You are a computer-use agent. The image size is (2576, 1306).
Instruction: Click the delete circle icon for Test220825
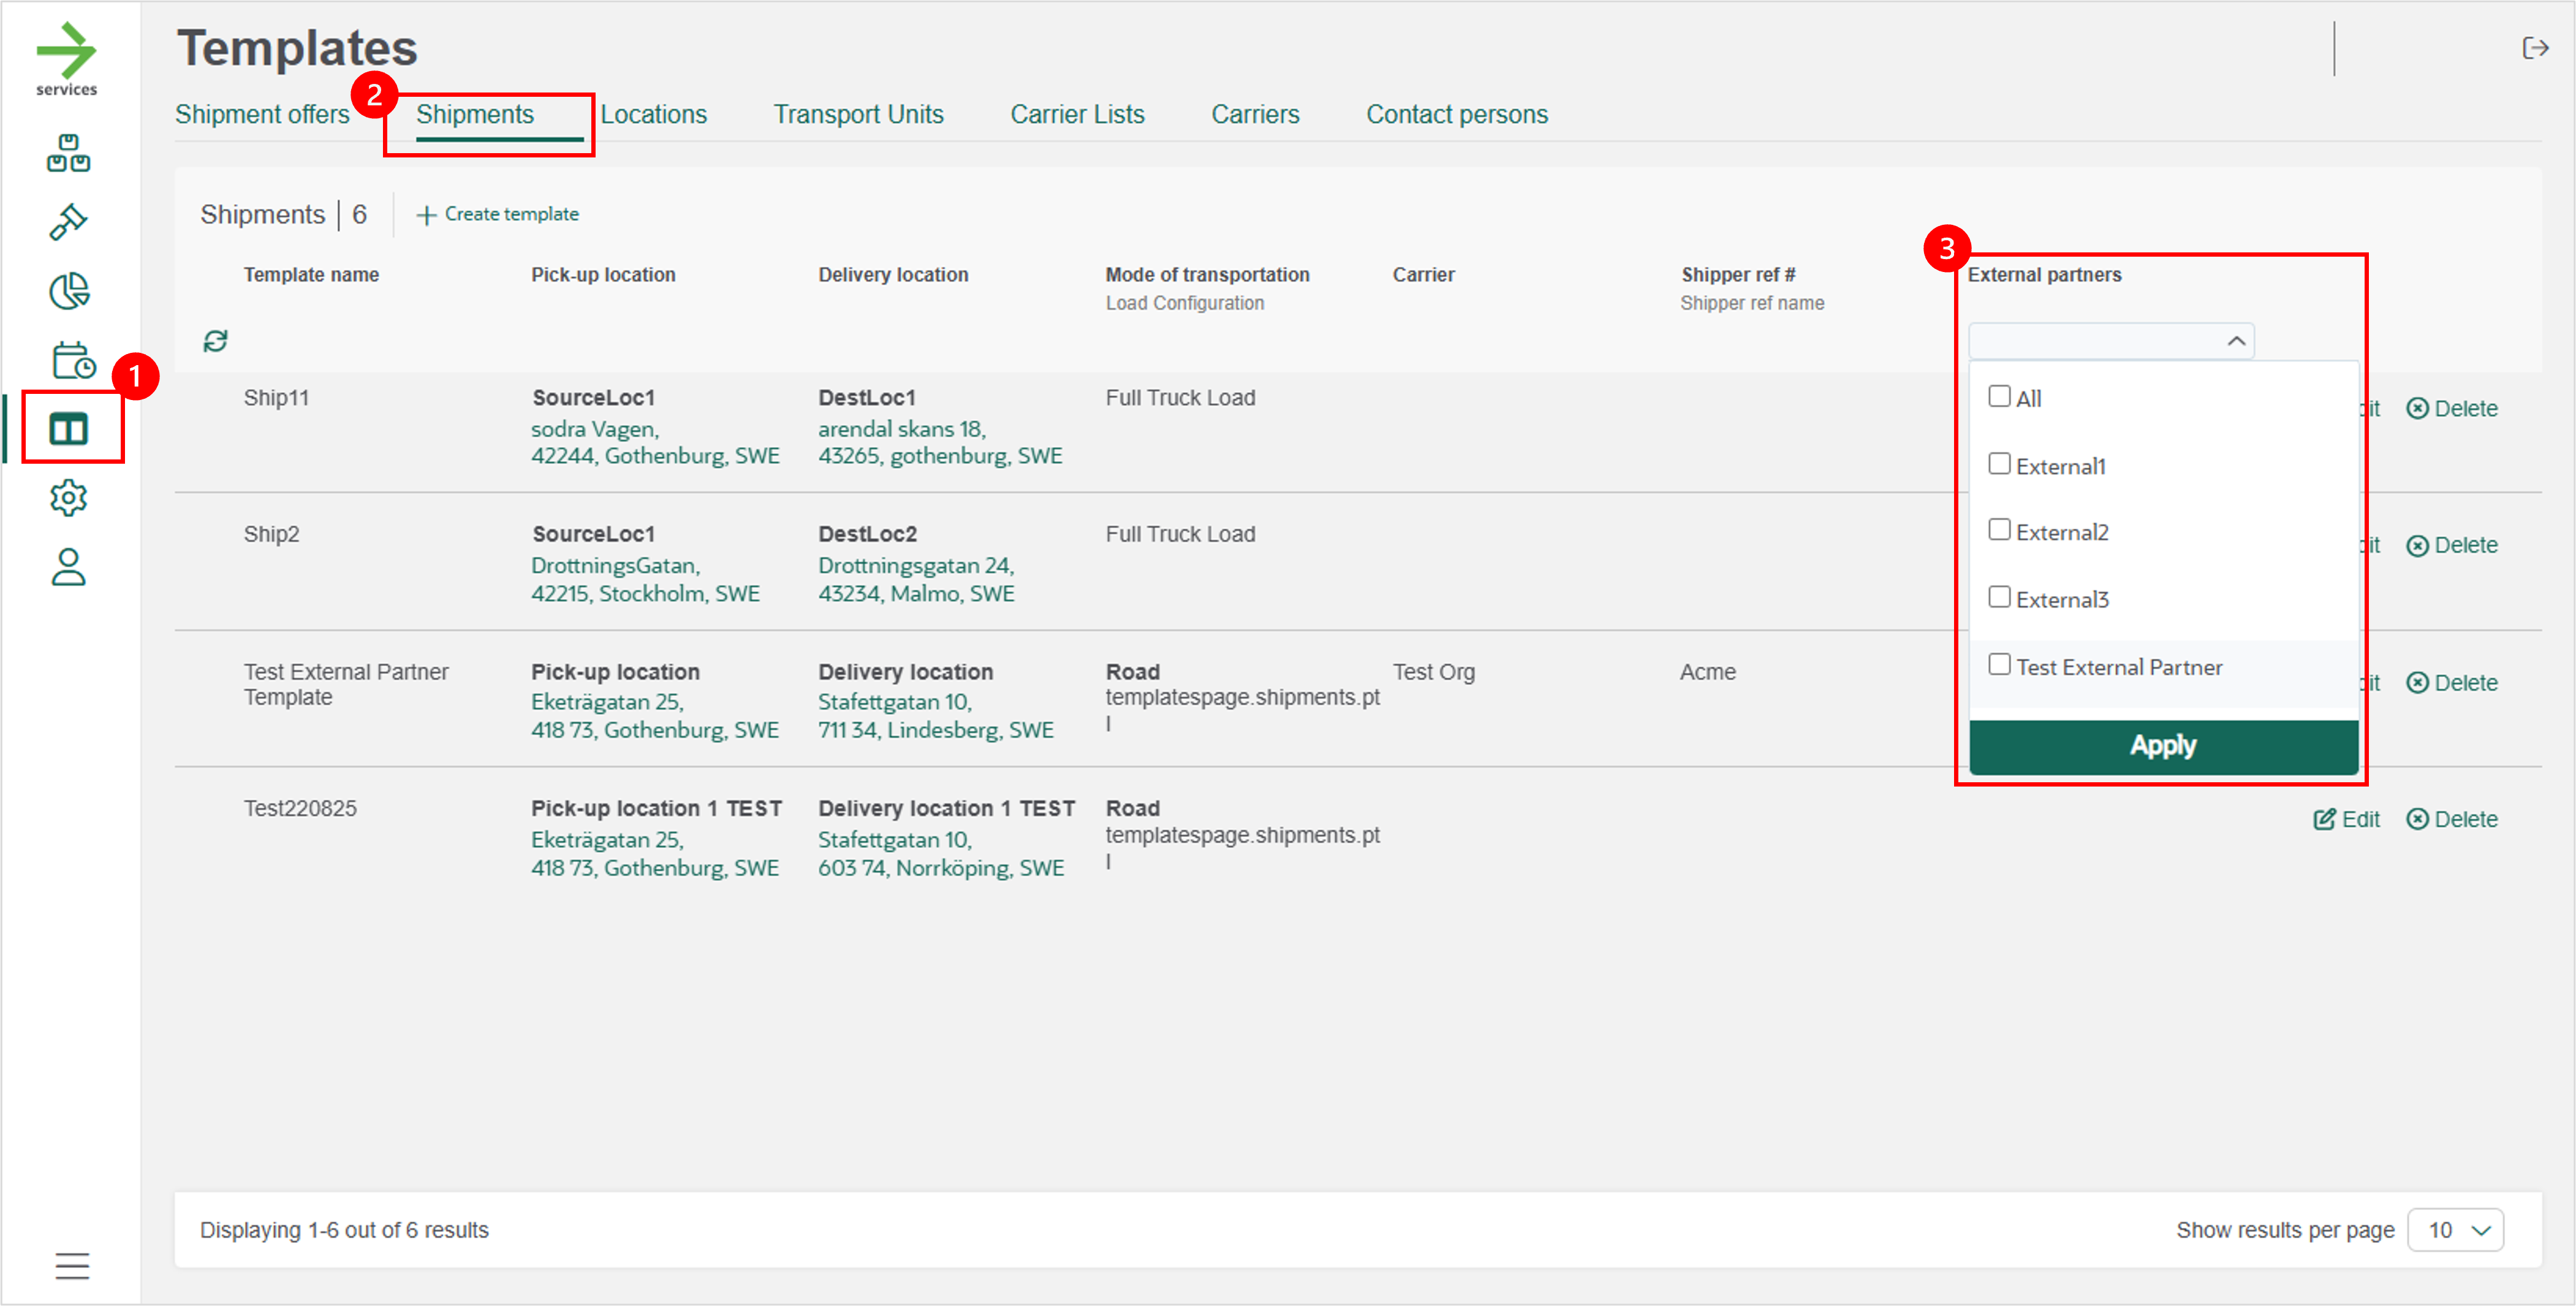2417,819
